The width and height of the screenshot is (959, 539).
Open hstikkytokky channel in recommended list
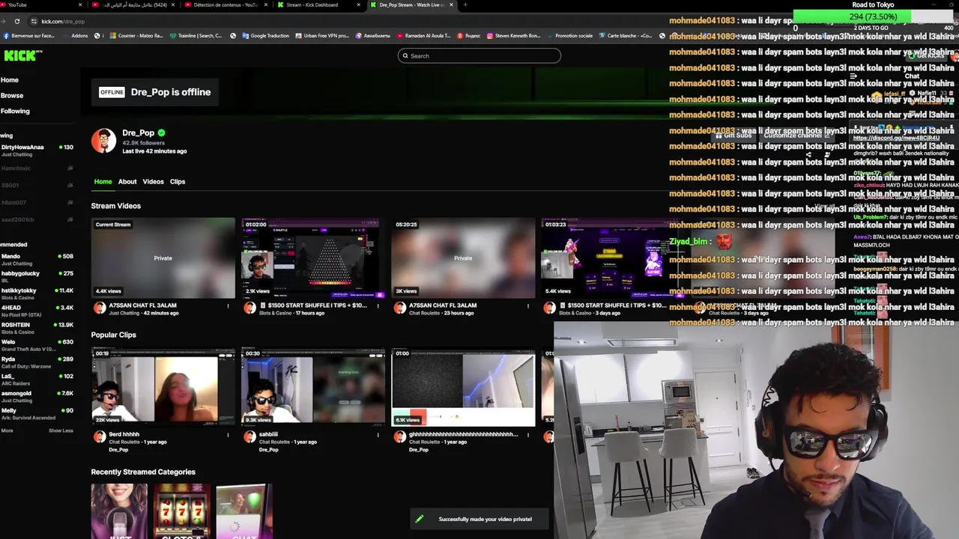click(37, 293)
